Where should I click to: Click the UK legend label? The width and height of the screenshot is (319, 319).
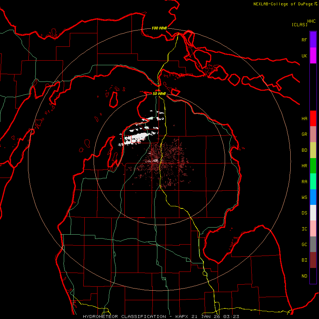[x=304, y=56]
